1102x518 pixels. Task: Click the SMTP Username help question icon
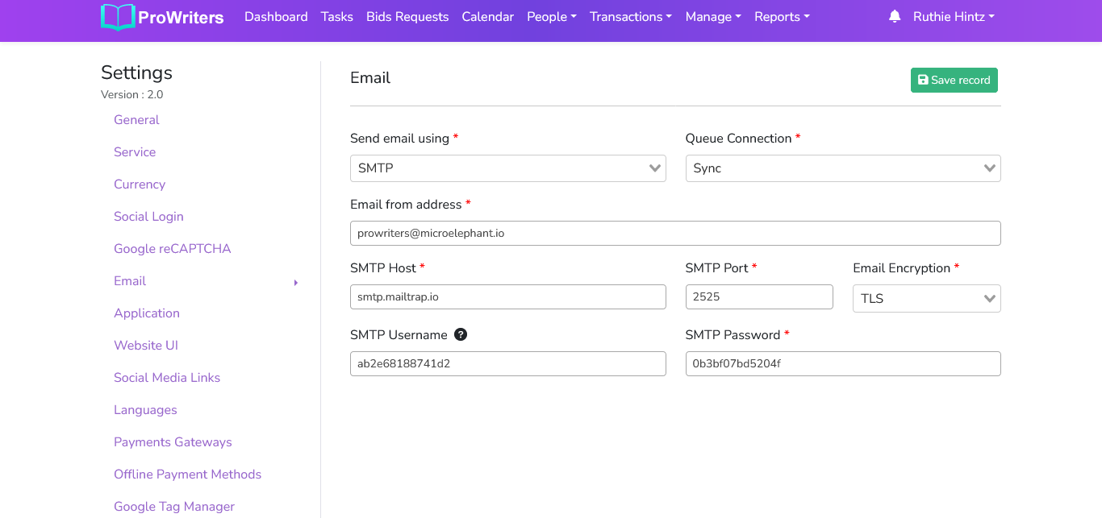click(461, 334)
